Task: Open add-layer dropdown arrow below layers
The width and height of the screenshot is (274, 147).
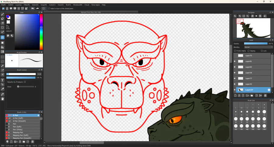Action: point(247,95)
